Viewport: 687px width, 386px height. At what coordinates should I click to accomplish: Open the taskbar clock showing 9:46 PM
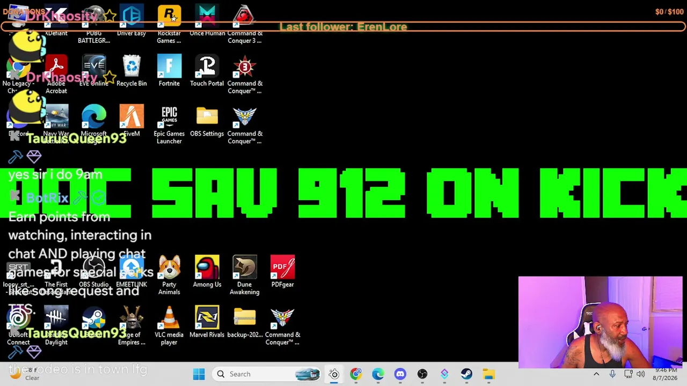point(666,374)
